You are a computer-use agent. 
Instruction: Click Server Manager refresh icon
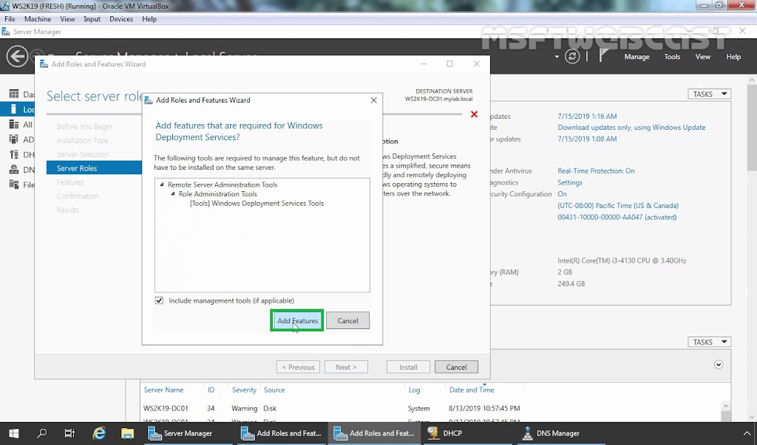572,56
